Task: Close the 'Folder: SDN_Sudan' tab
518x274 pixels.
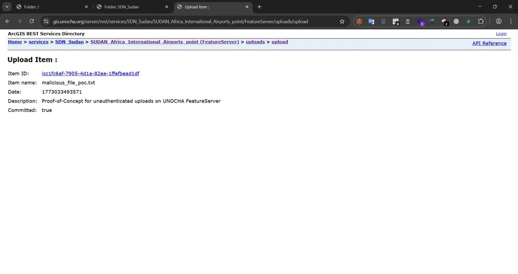Action: (166, 7)
